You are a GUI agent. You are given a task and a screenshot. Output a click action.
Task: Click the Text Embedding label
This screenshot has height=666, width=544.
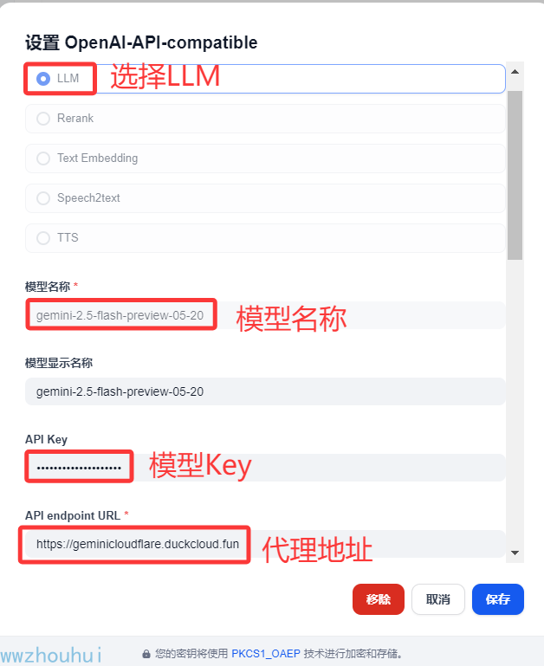tap(97, 158)
